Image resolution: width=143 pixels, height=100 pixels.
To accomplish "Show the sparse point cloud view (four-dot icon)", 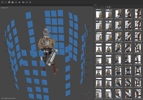I will (2, 2).
